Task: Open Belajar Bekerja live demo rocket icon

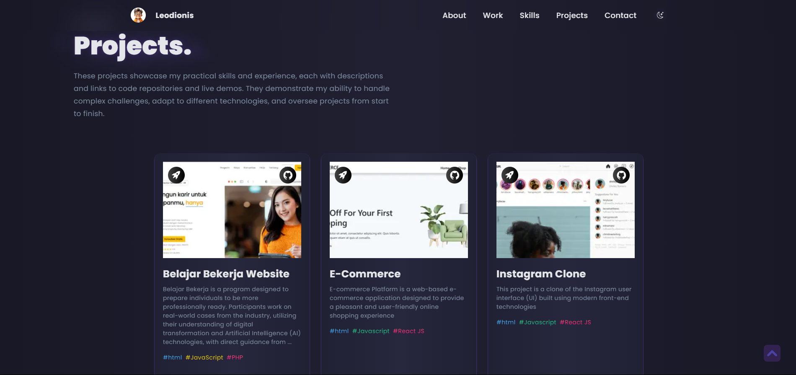Action: click(x=176, y=175)
